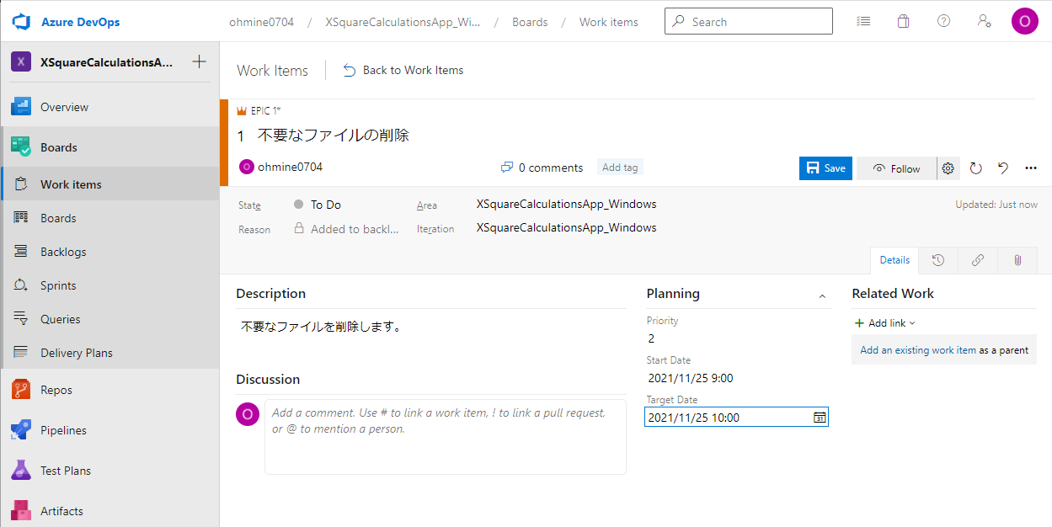Go Back to Work Items
Screen dimensions: 1052x527
point(403,70)
